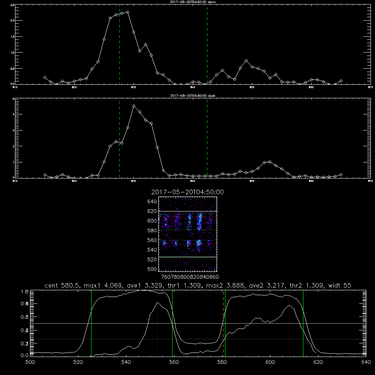Click '850' on the dawn plot x-axis
Viewport: 375px width, 375px height.
coord(252,87)
